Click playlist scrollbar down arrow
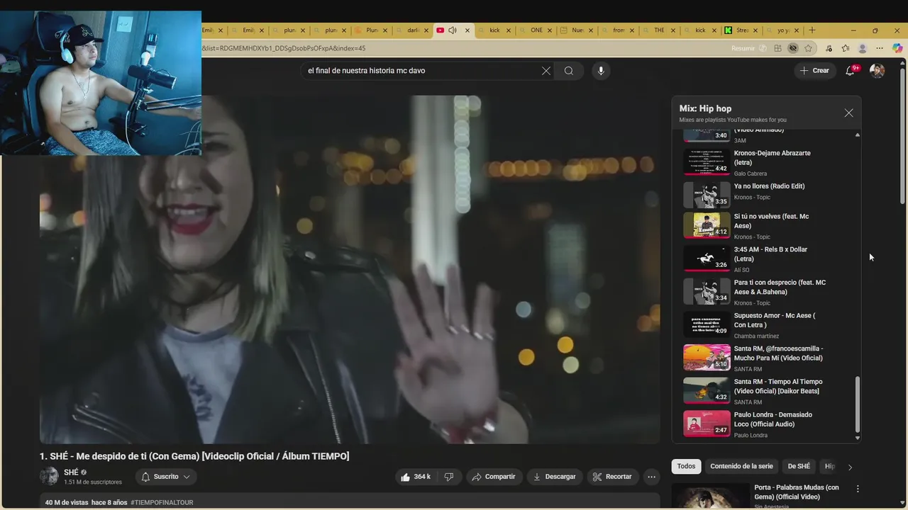This screenshot has width=908, height=510. (x=858, y=438)
